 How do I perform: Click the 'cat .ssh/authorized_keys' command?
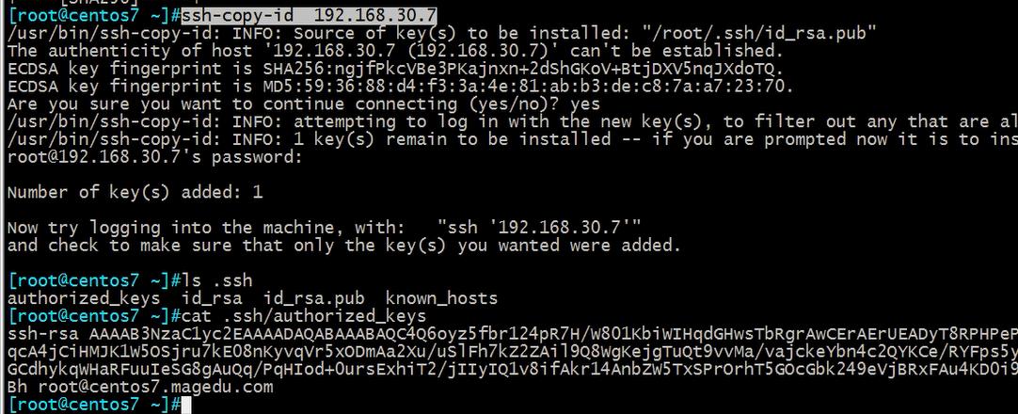point(304,316)
